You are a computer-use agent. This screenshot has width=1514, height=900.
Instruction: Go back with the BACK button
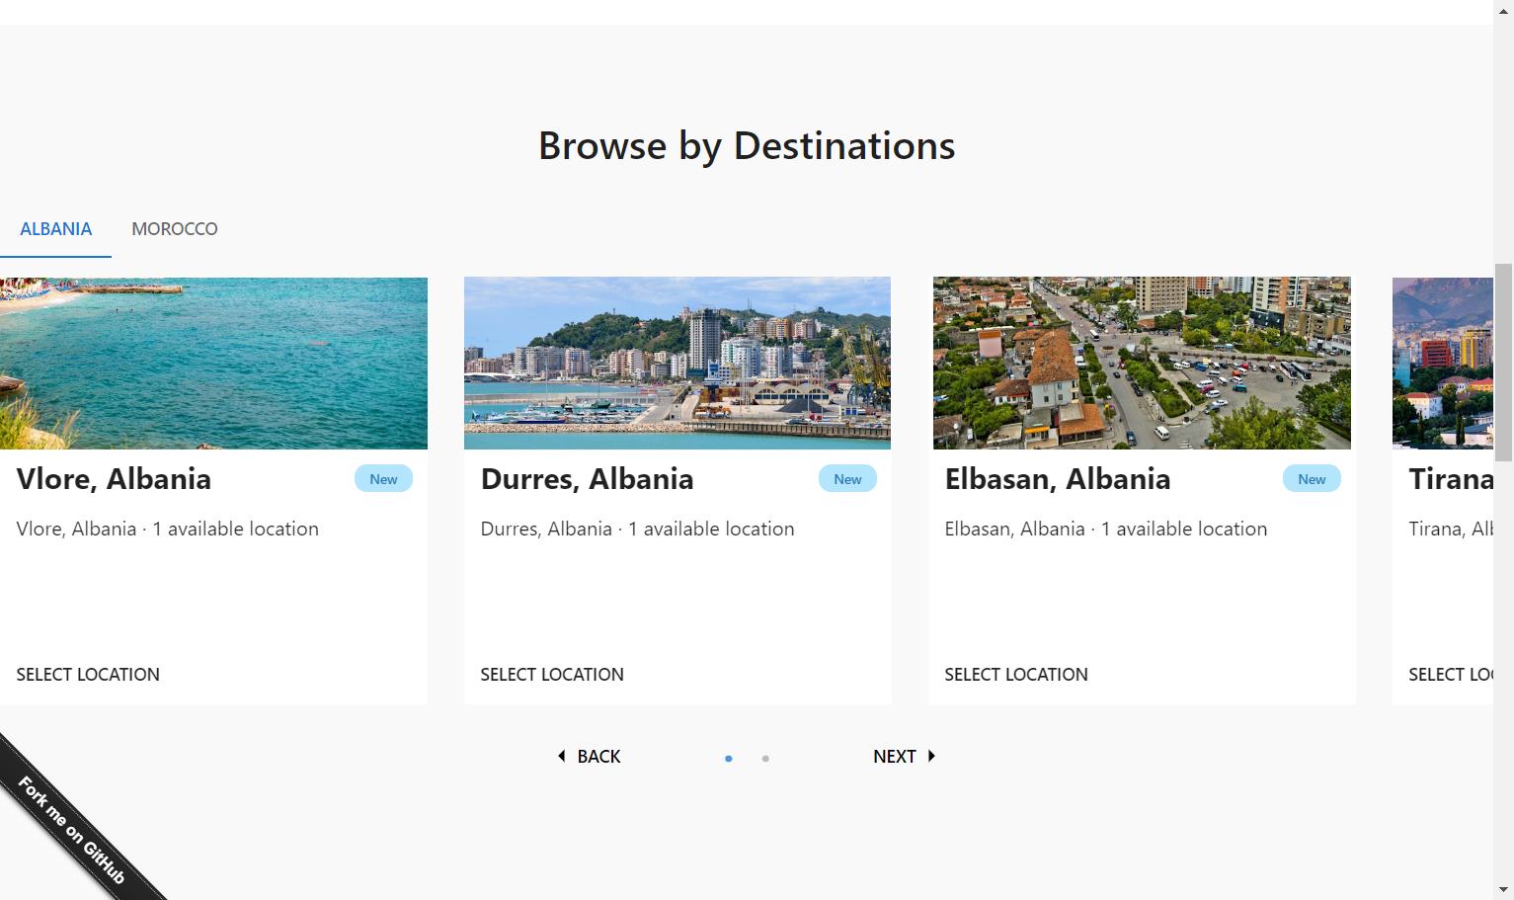(x=589, y=757)
